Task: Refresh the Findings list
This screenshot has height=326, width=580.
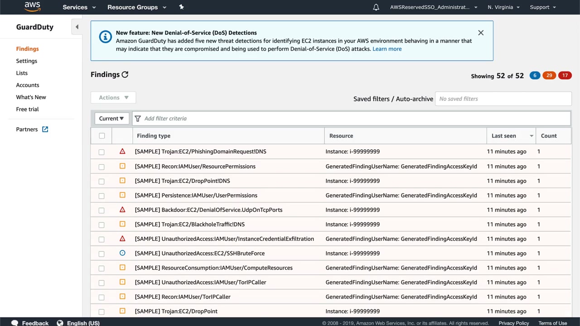Action: [125, 75]
